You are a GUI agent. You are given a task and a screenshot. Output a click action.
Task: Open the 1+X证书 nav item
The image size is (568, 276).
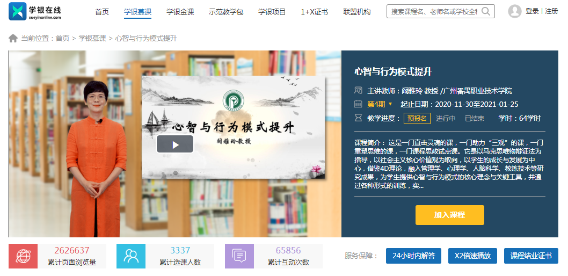(315, 12)
